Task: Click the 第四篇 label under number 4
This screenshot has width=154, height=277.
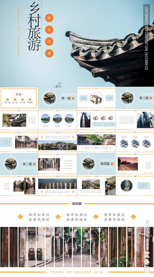Action: point(30,103)
